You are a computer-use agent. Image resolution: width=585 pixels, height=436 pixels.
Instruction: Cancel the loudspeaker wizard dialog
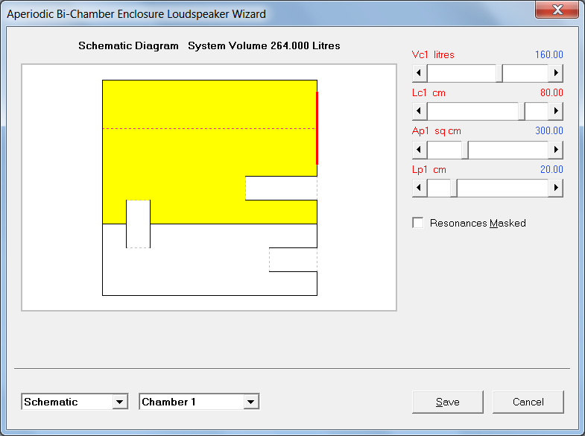(528, 402)
